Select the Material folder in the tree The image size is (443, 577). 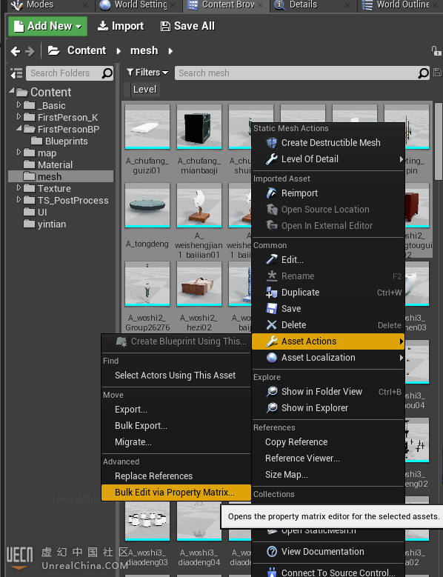[x=55, y=165]
